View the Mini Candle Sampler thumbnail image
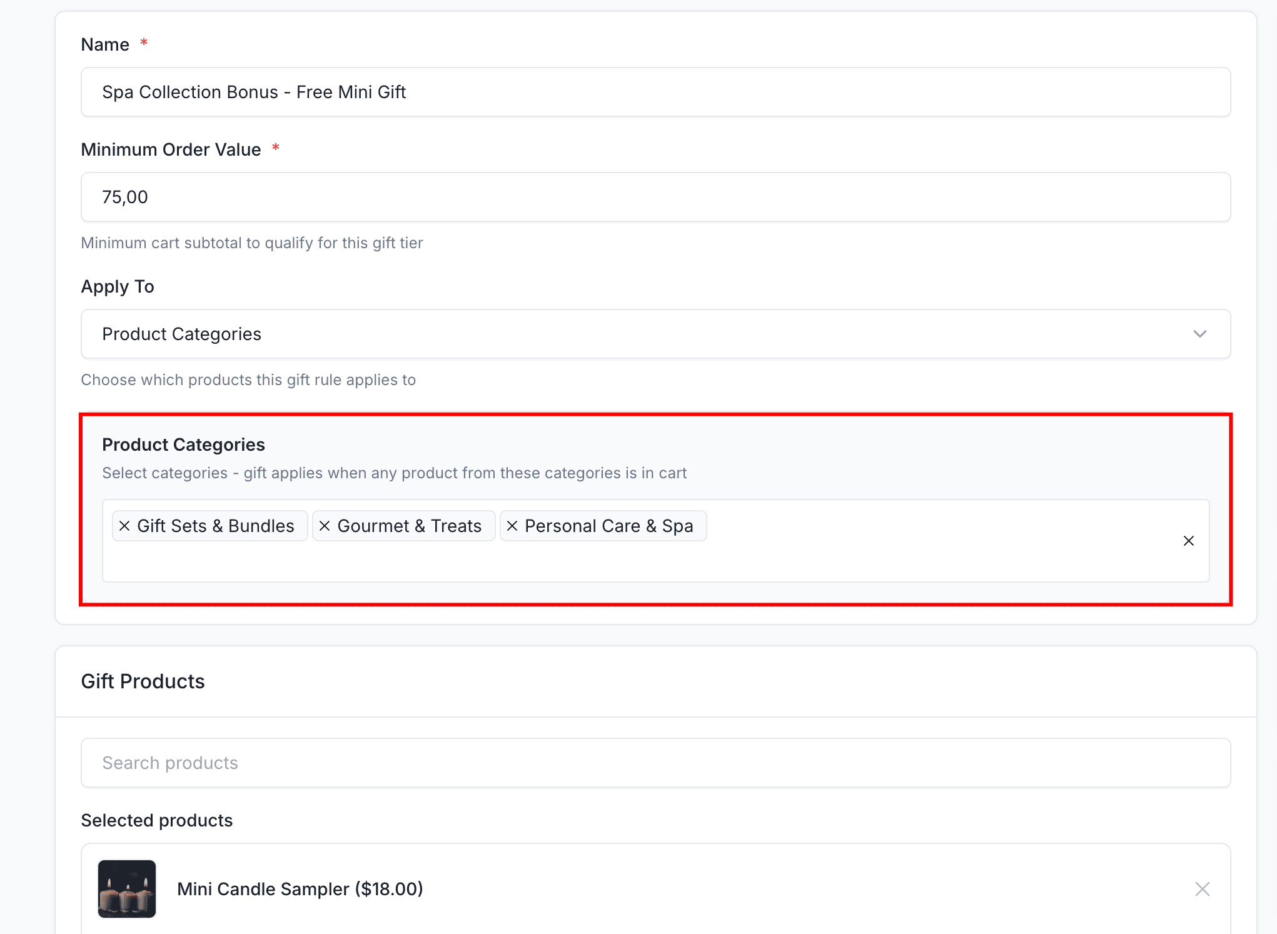This screenshot has width=1277, height=934. coord(126,888)
